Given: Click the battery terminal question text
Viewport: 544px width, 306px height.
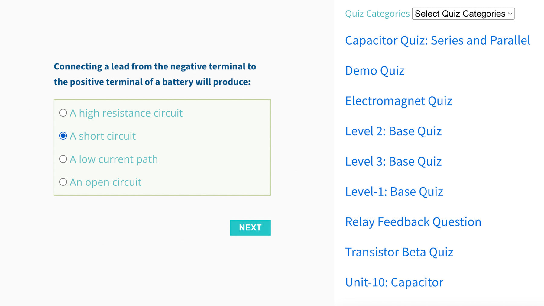Looking at the screenshot, I should coord(155,74).
